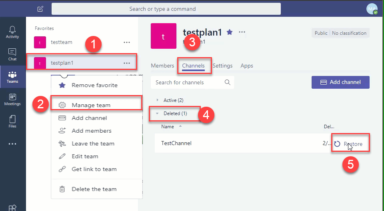Choose Delete the team menu option
This screenshot has height=211, width=384.
[x=94, y=189]
